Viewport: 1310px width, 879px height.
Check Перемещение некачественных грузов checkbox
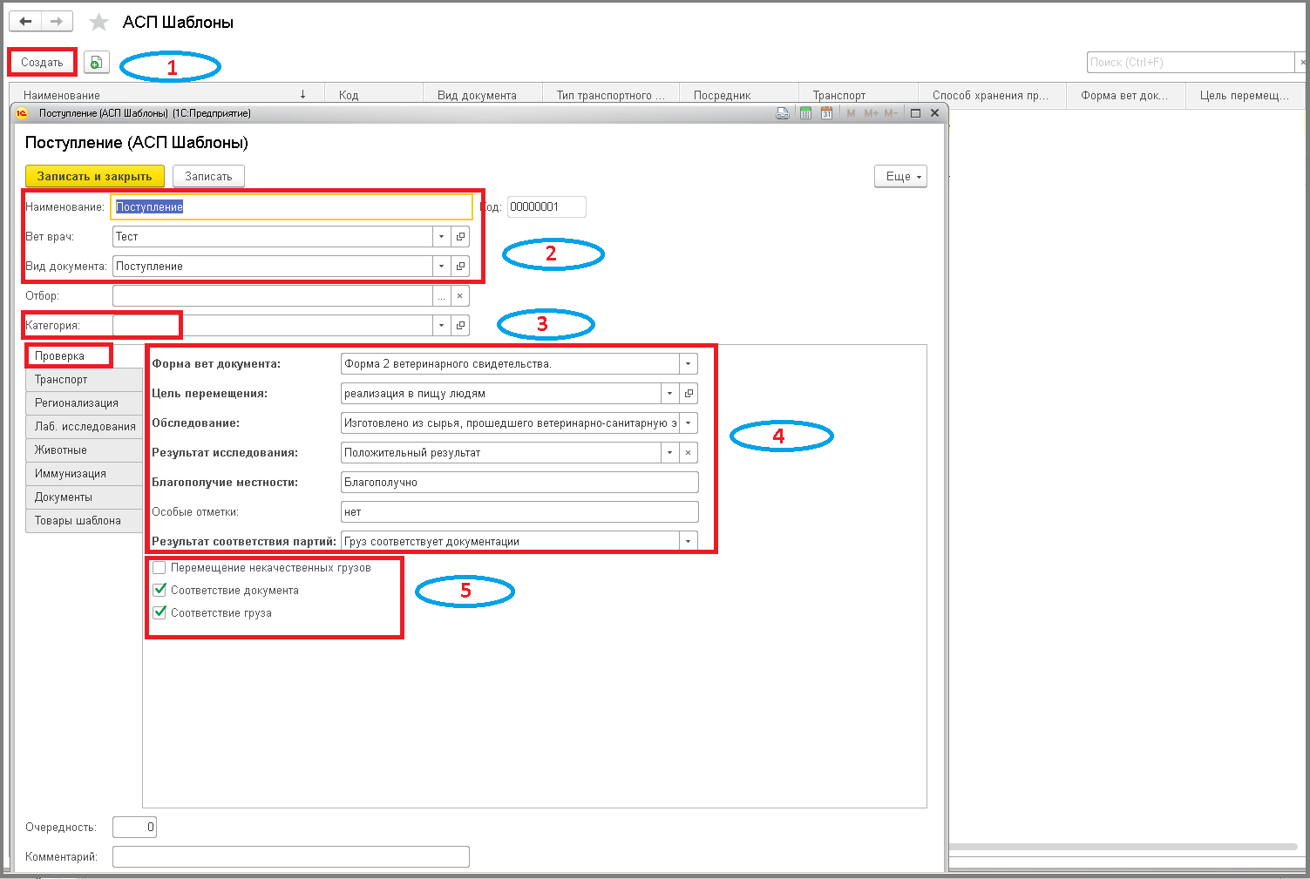pos(160,567)
